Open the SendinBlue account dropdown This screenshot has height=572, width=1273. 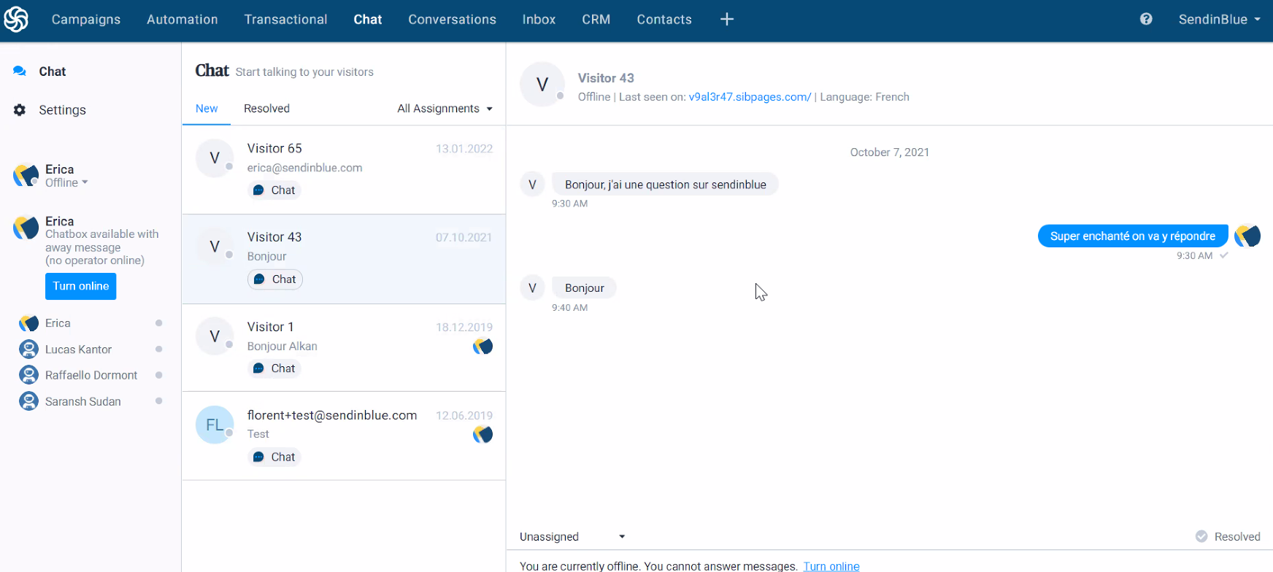[x=1219, y=20]
